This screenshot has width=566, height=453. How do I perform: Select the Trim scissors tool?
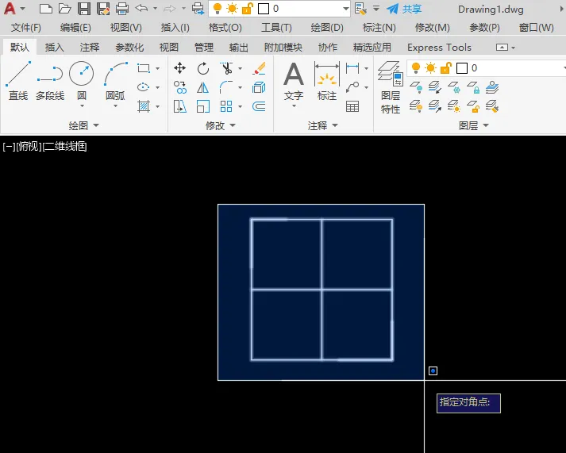(x=226, y=68)
